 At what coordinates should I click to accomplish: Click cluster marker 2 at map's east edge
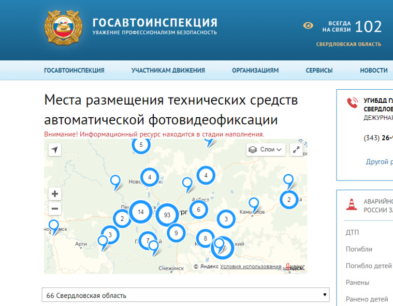click(289, 200)
